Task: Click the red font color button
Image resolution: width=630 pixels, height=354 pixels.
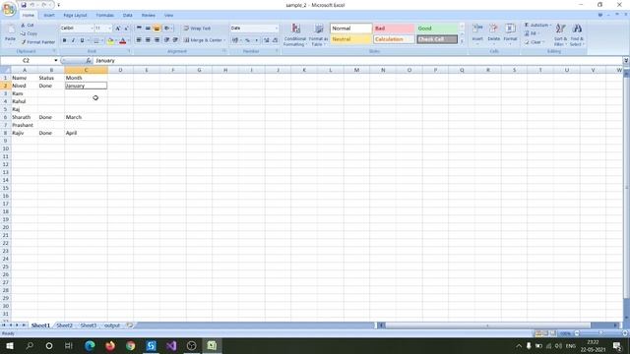Action: point(122,40)
